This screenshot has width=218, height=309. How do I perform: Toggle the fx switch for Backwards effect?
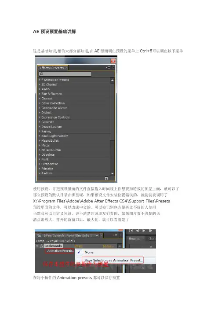(41, 246)
